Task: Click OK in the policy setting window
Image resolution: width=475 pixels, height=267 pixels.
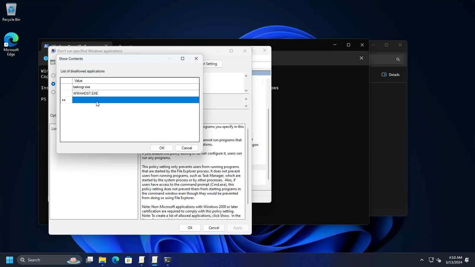Action: point(190,228)
